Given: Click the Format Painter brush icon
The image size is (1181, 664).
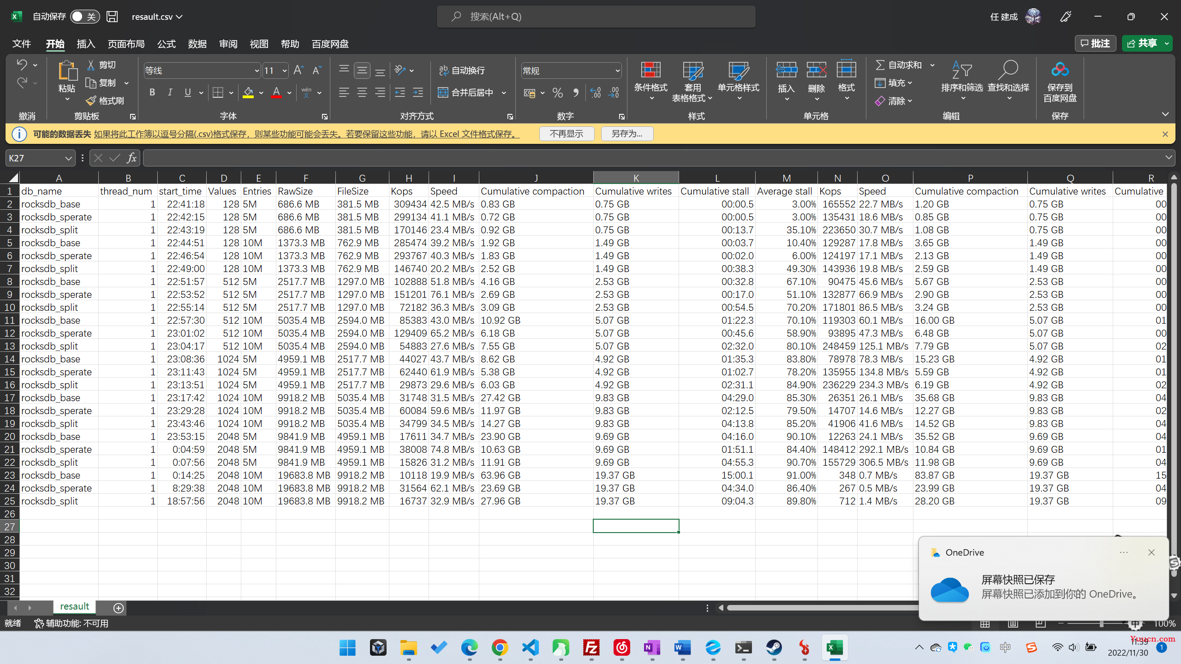Looking at the screenshot, I should (x=91, y=101).
